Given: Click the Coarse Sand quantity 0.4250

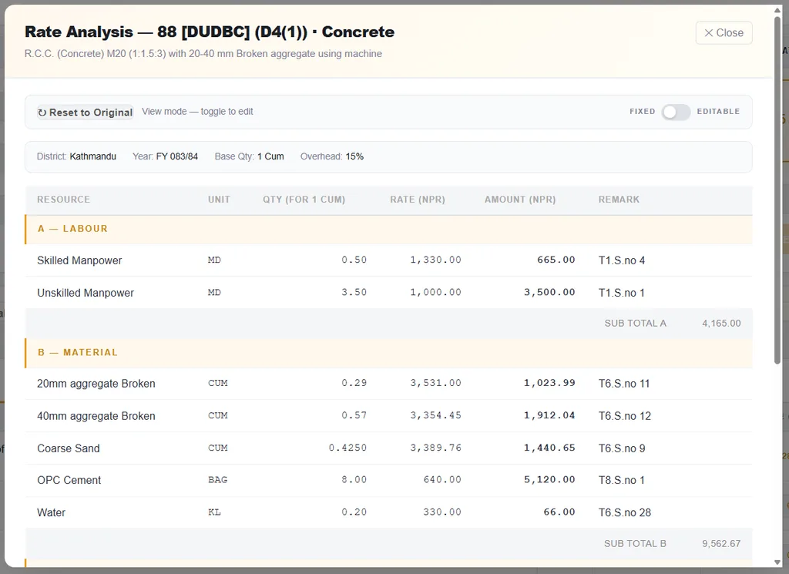Looking at the screenshot, I should 347,448.
